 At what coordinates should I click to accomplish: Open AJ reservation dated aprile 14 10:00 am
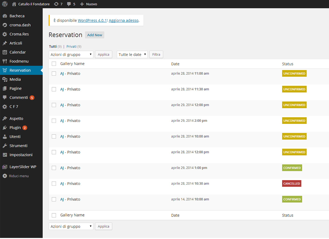62,199
